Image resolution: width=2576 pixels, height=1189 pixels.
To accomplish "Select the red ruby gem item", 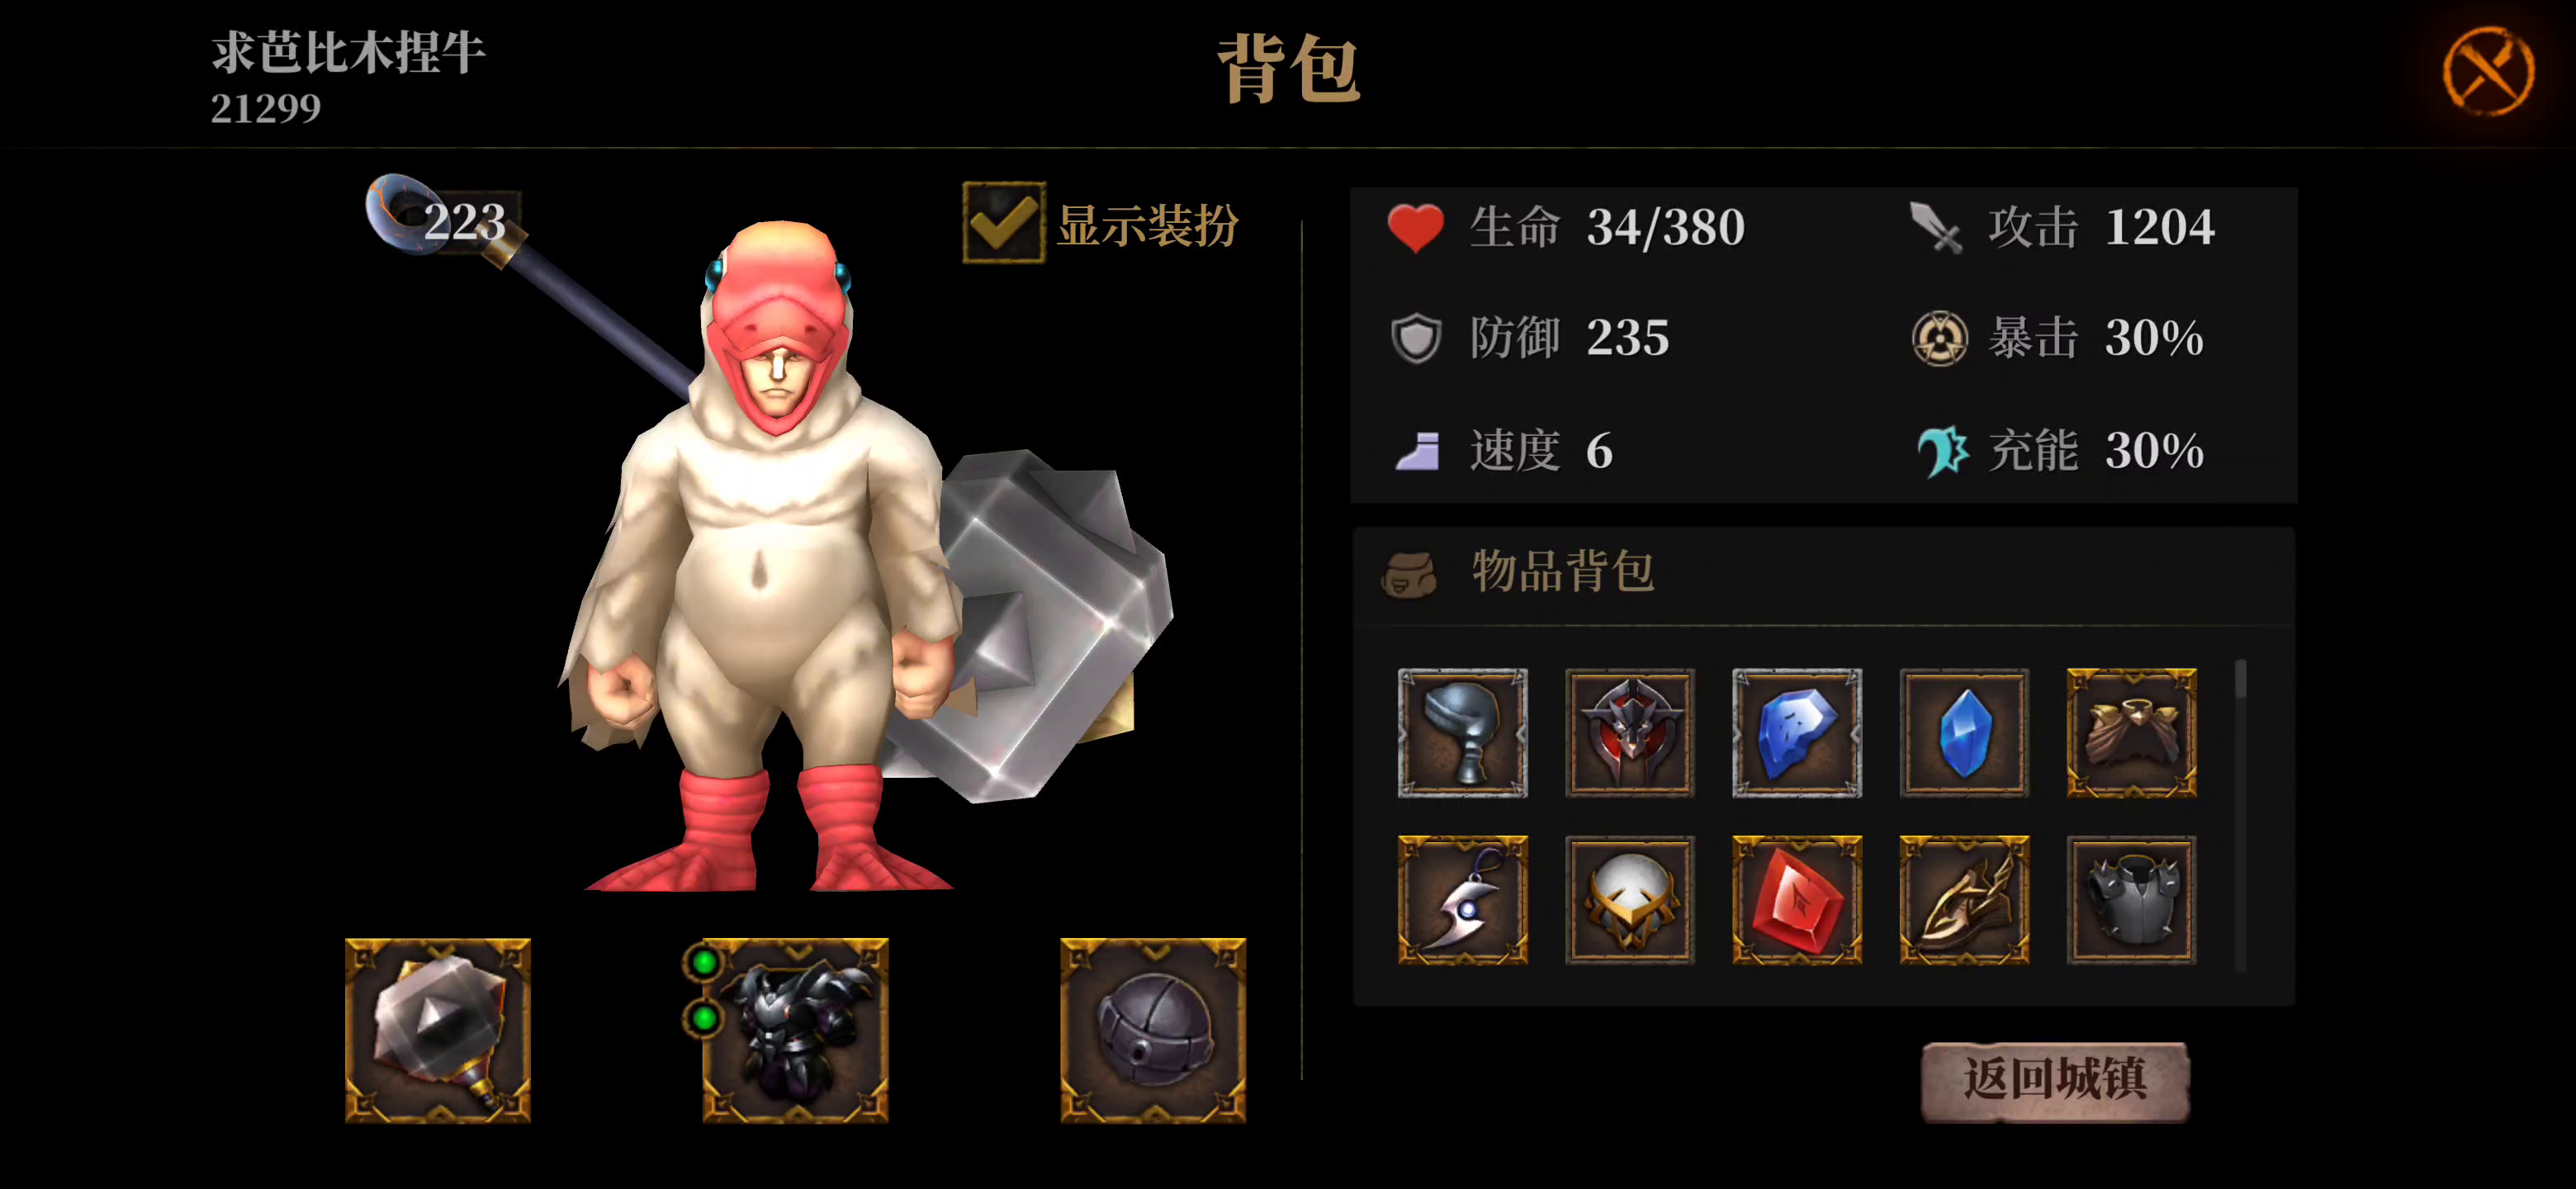I will [x=1796, y=900].
